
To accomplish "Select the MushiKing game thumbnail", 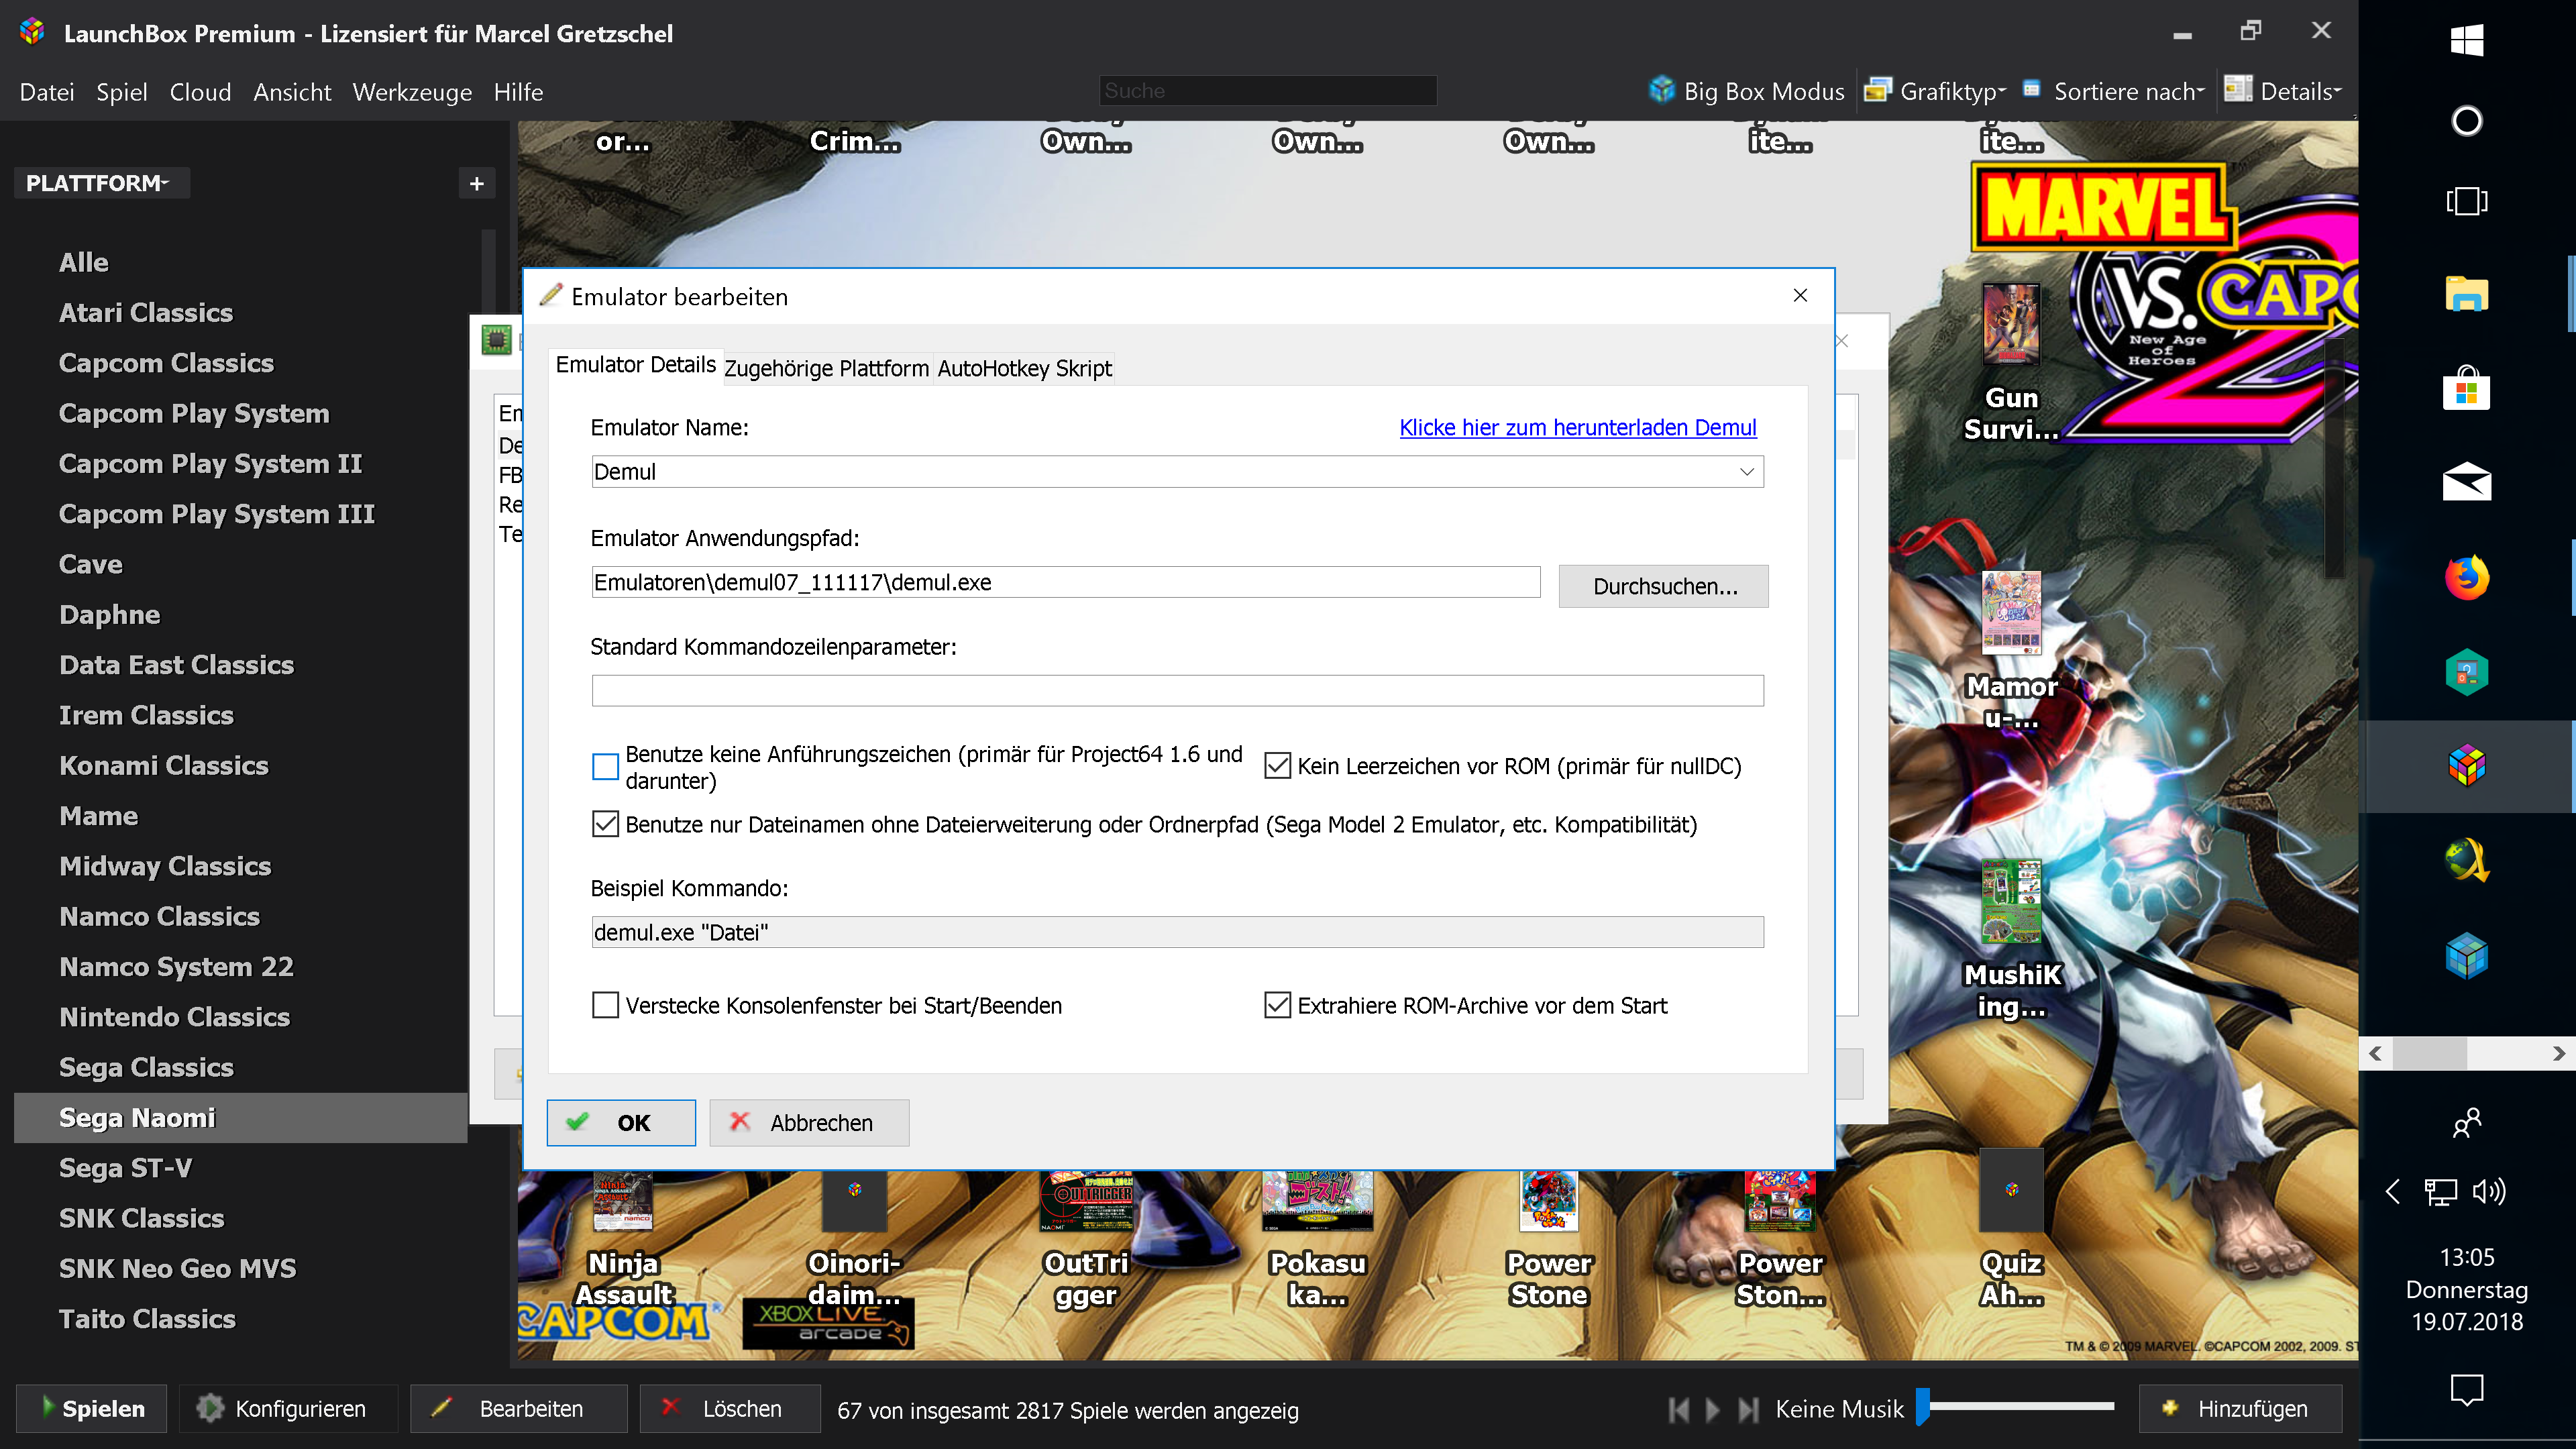I will point(2011,901).
